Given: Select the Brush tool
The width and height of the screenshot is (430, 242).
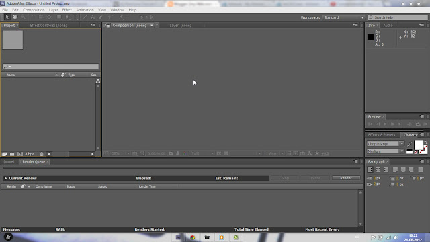Looking at the screenshot, I should (x=85, y=17).
